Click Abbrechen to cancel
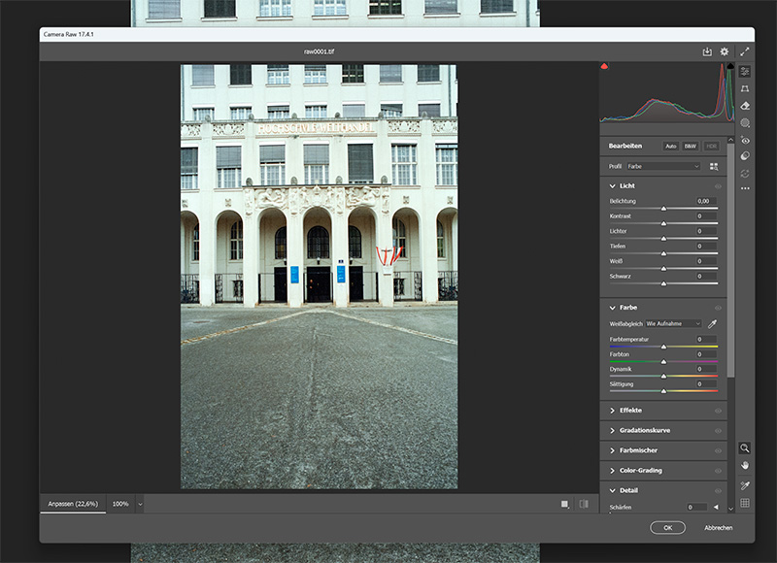The height and width of the screenshot is (563, 777). tap(718, 528)
